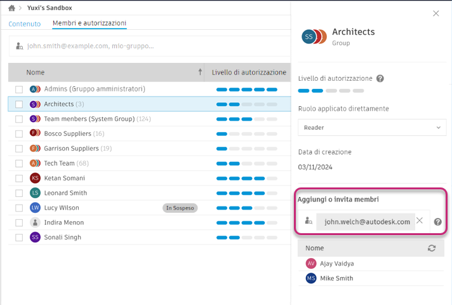Click permission level bar for Admins row
The image size is (452, 305).
coord(247,90)
